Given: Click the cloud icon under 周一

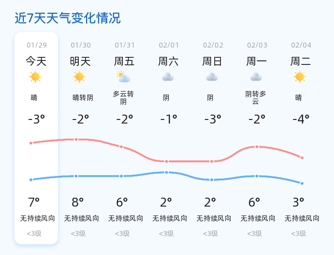Looking at the screenshot, I should (256, 77).
